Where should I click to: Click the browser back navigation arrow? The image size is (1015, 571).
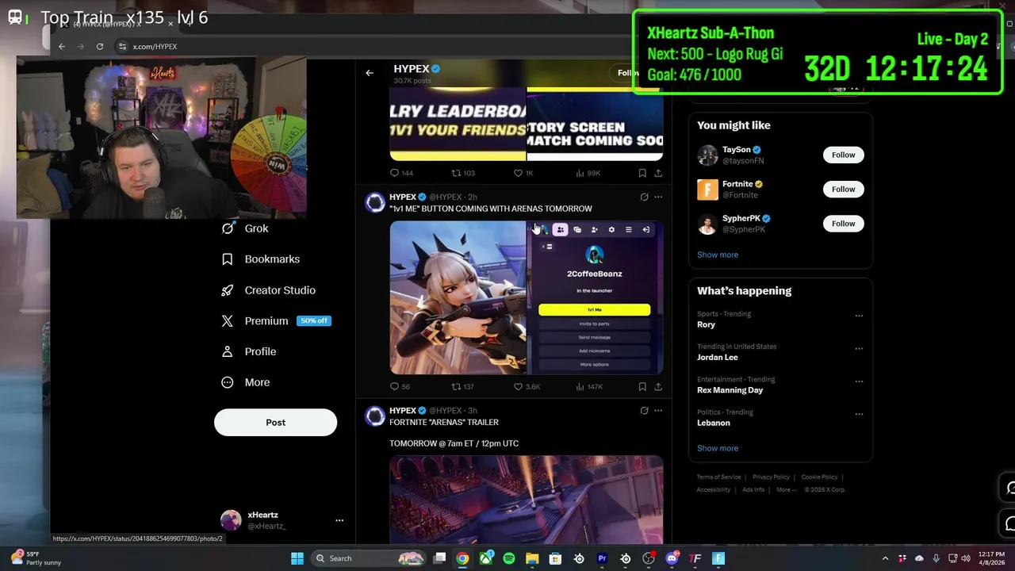point(62,47)
